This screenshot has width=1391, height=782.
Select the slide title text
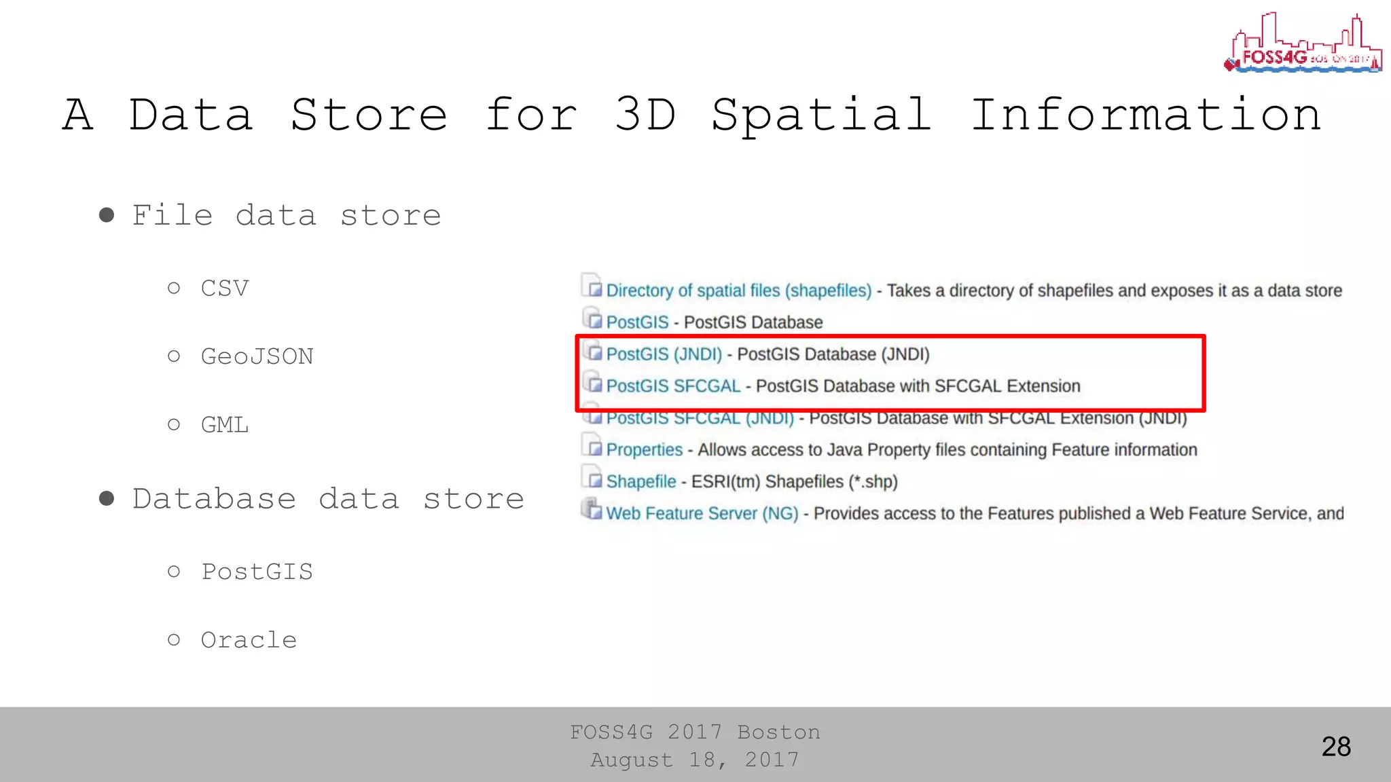pos(692,114)
